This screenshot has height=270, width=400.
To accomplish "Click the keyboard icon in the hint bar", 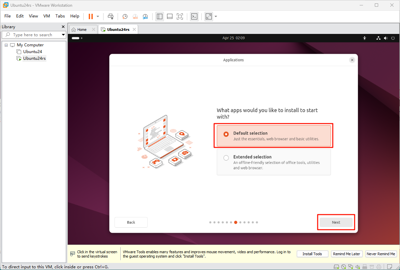I will [73, 254].
